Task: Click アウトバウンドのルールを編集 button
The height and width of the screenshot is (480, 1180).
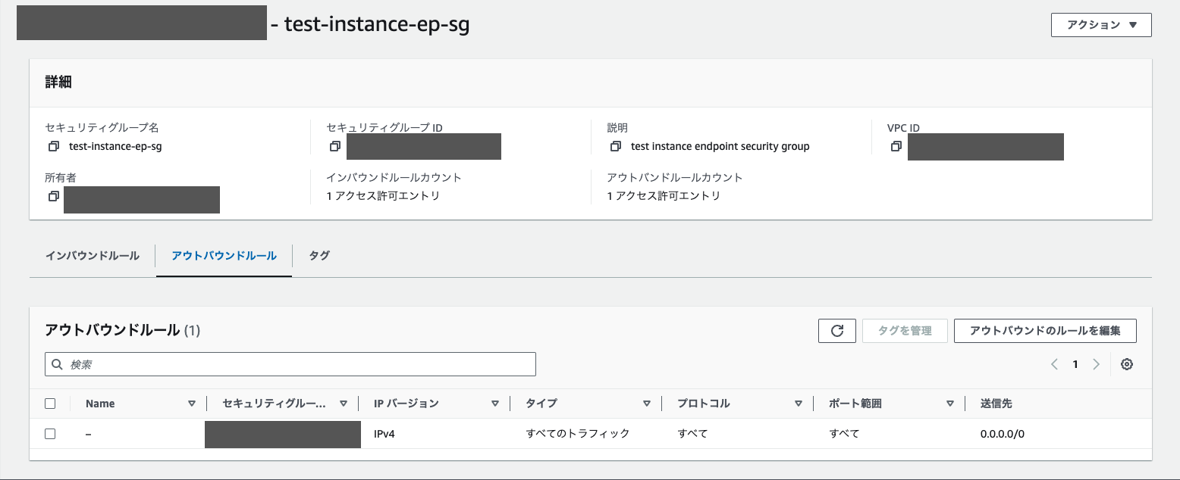Action: click(1045, 330)
